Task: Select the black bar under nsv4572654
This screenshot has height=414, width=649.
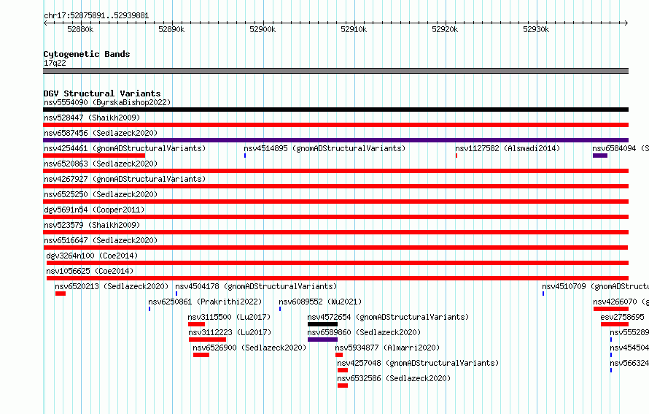Action: point(322,324)
